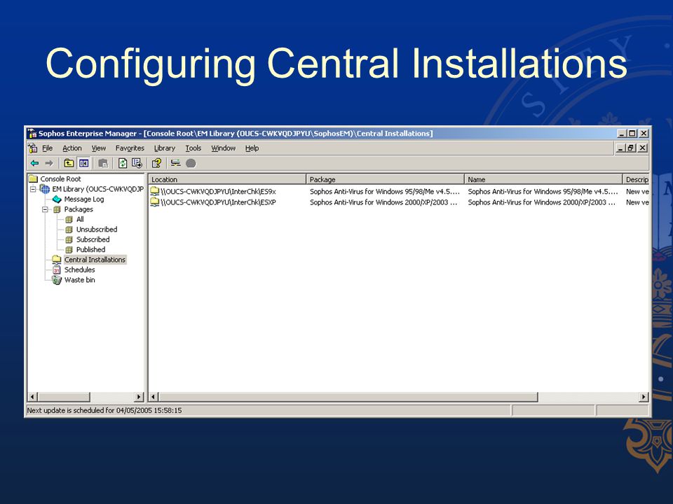Open the Action menu
673x504 pixels.
pos(72,148)
